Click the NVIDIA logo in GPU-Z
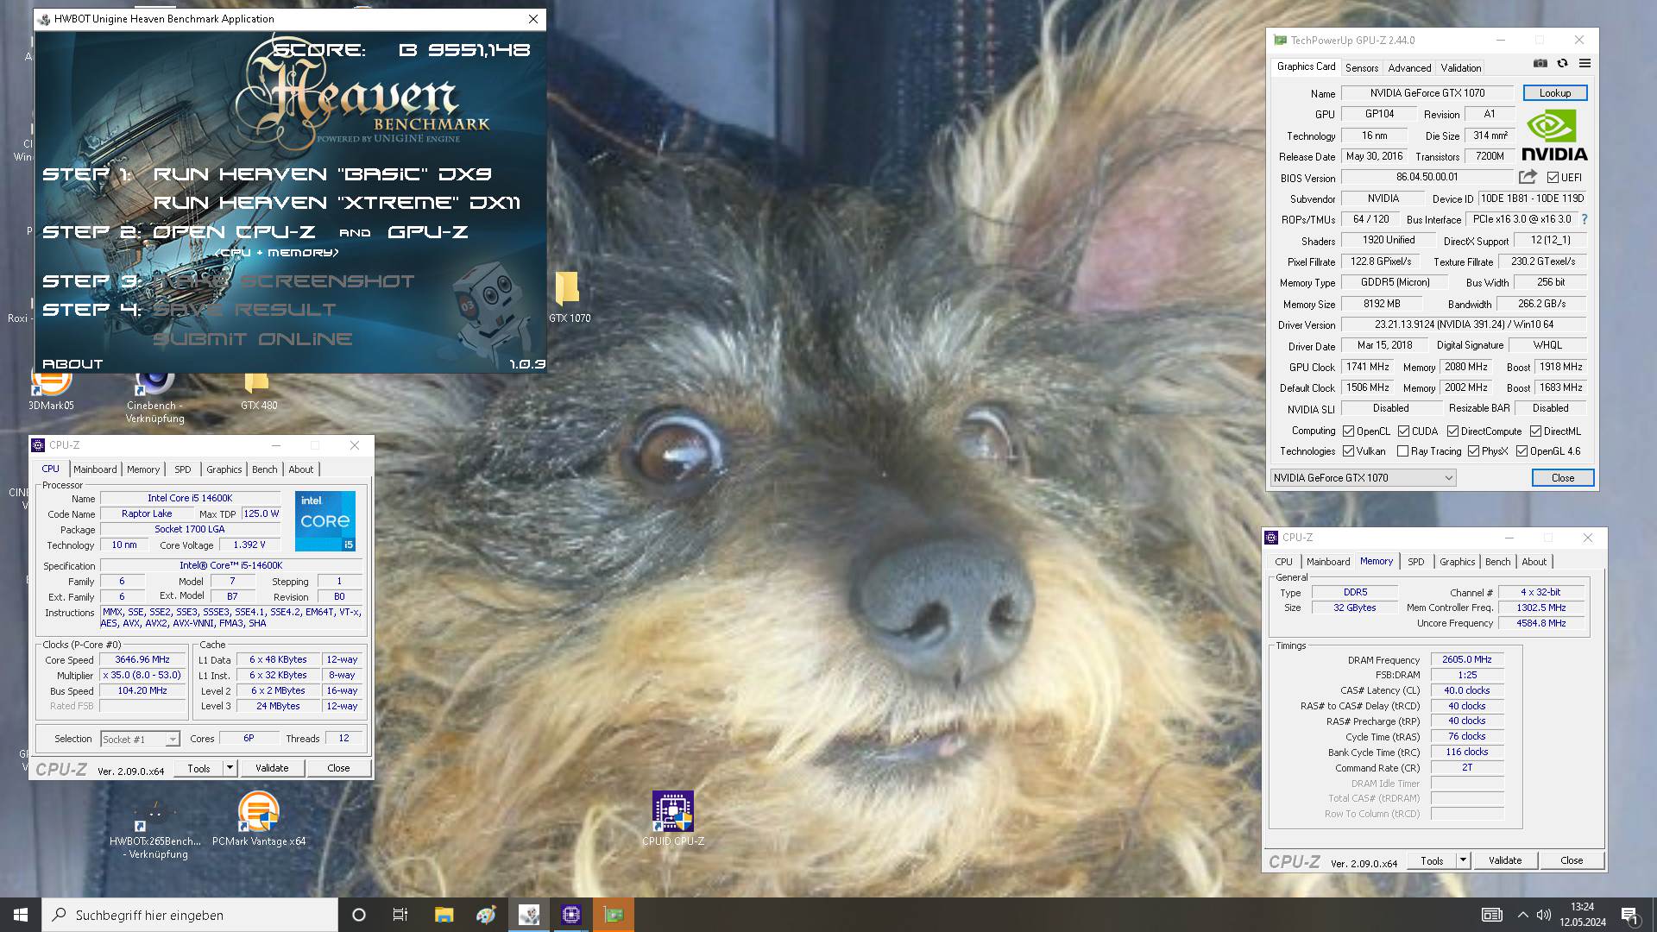This screenshot has height=932, width=1657. click(1554, 135)
